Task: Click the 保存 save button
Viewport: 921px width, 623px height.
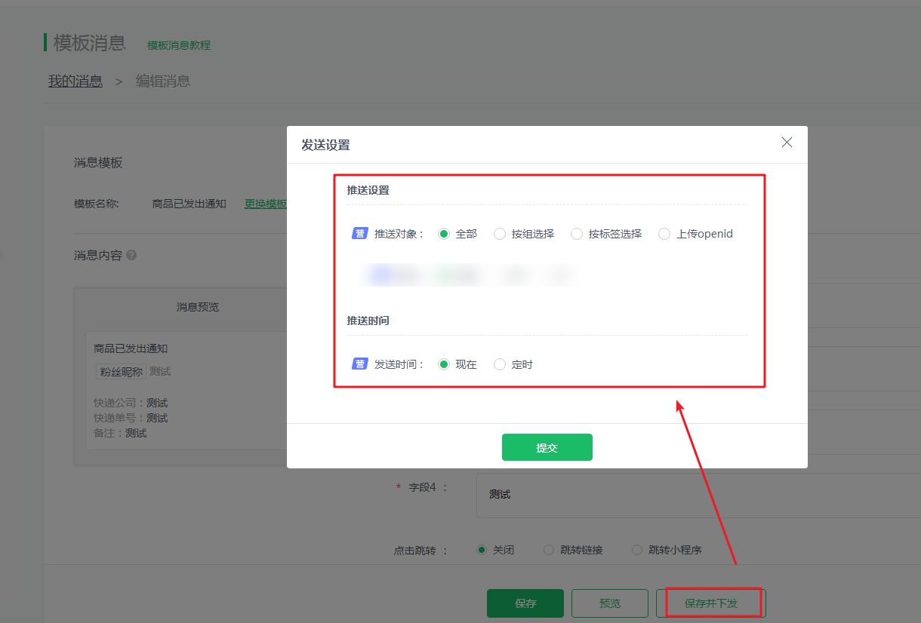Action: (x=525, y=603)
